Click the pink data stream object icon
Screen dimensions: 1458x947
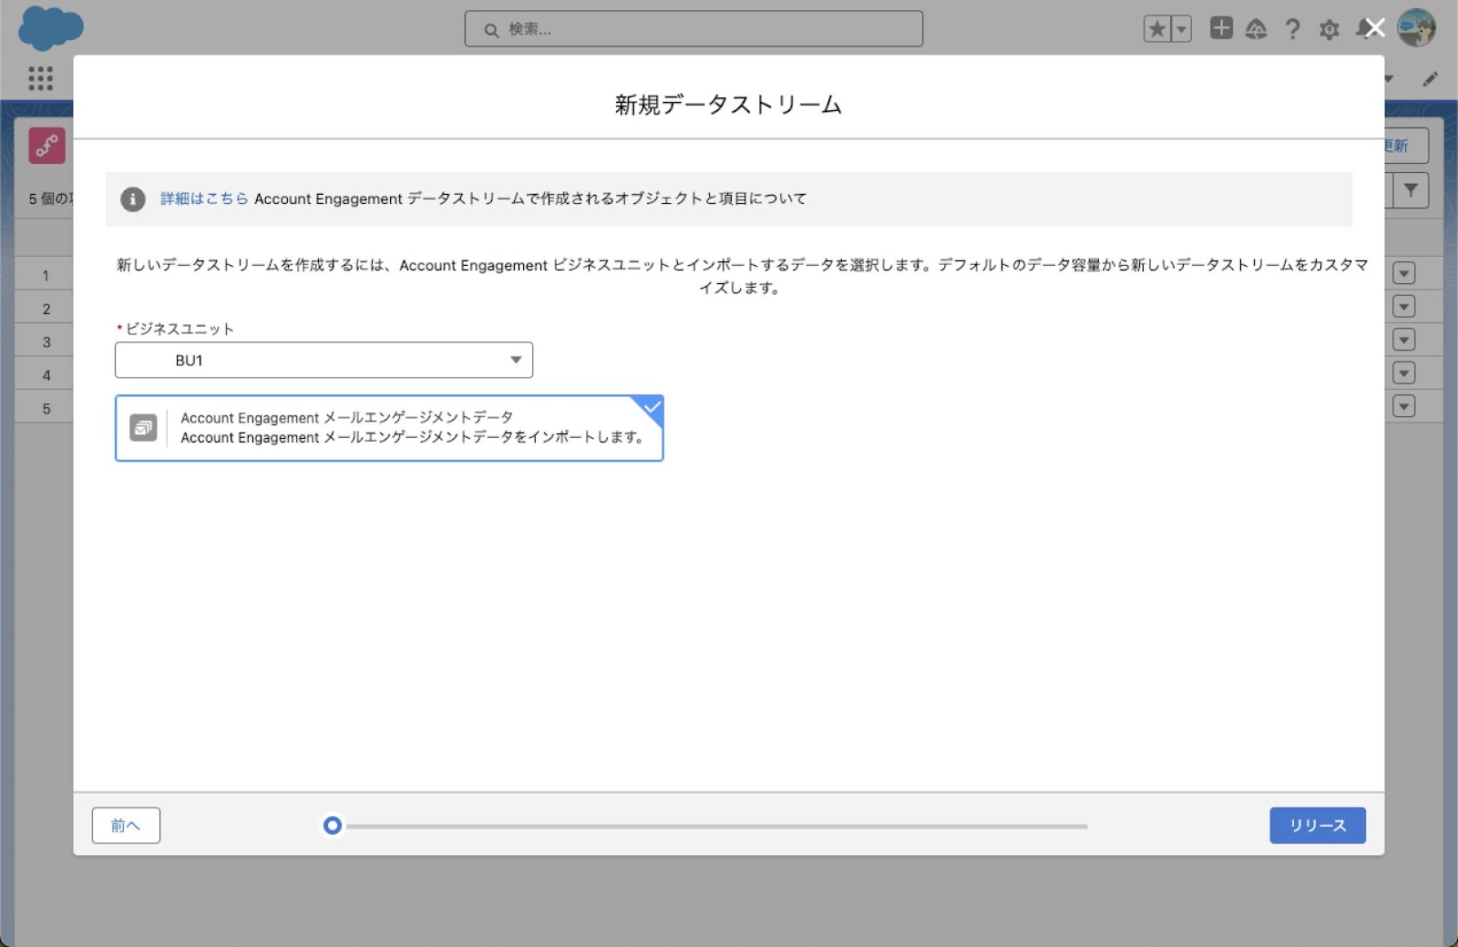click(46, 145)
